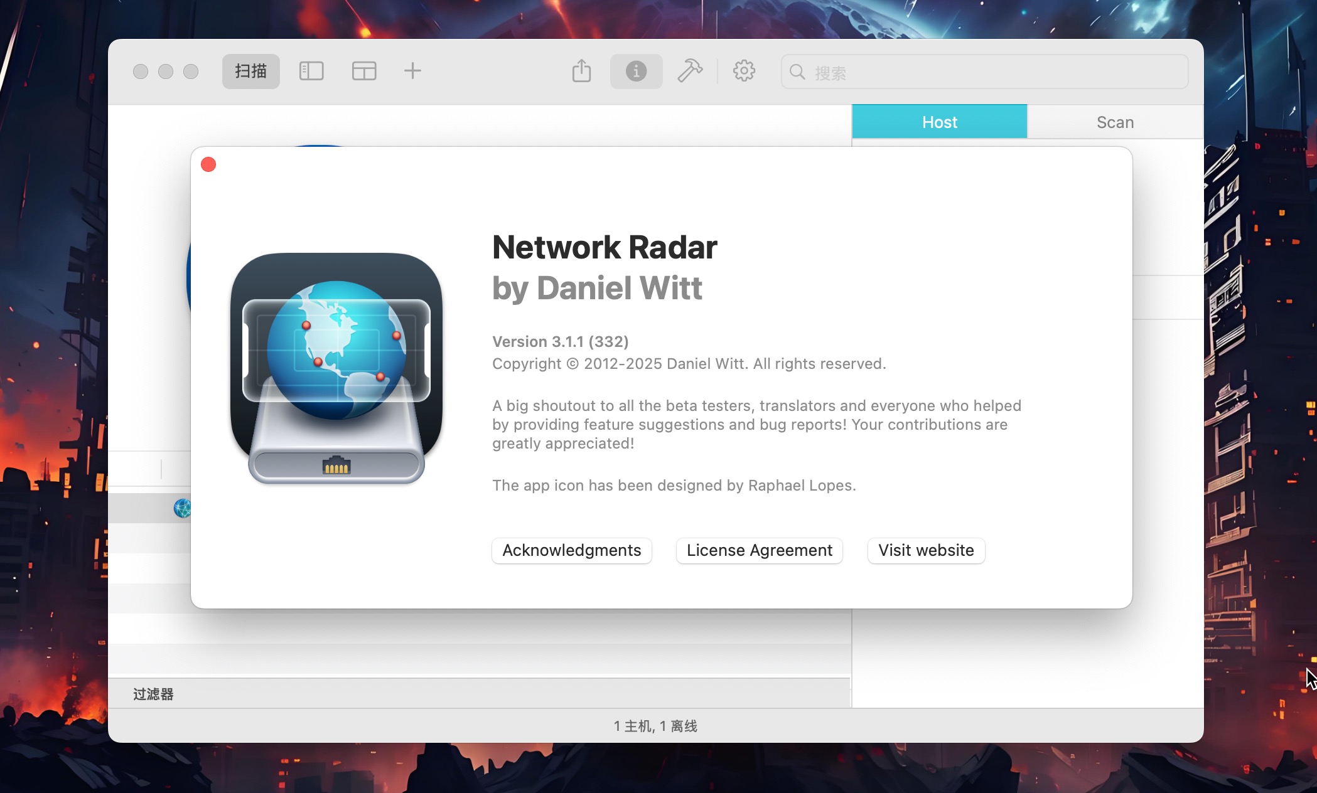This screenshot has width=1317, height=793.
Task: Switch to the split table view icon
Action: click(364, 71)
